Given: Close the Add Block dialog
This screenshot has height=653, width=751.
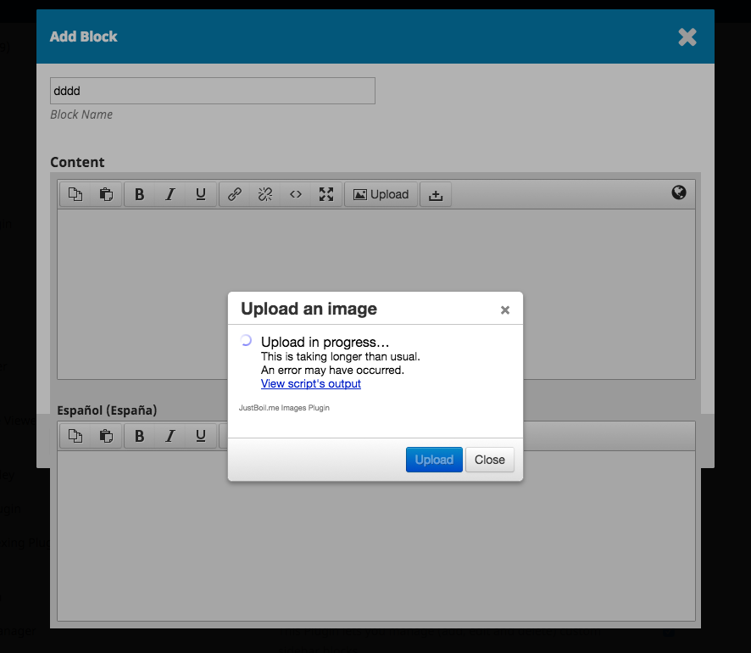Looking at the screenshot, I should (687, 36).
